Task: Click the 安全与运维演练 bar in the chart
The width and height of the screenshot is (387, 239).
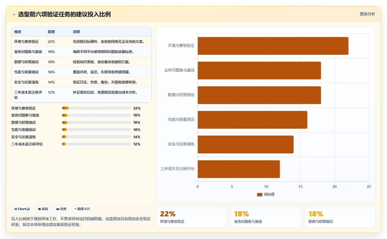Action: [246, 144]
